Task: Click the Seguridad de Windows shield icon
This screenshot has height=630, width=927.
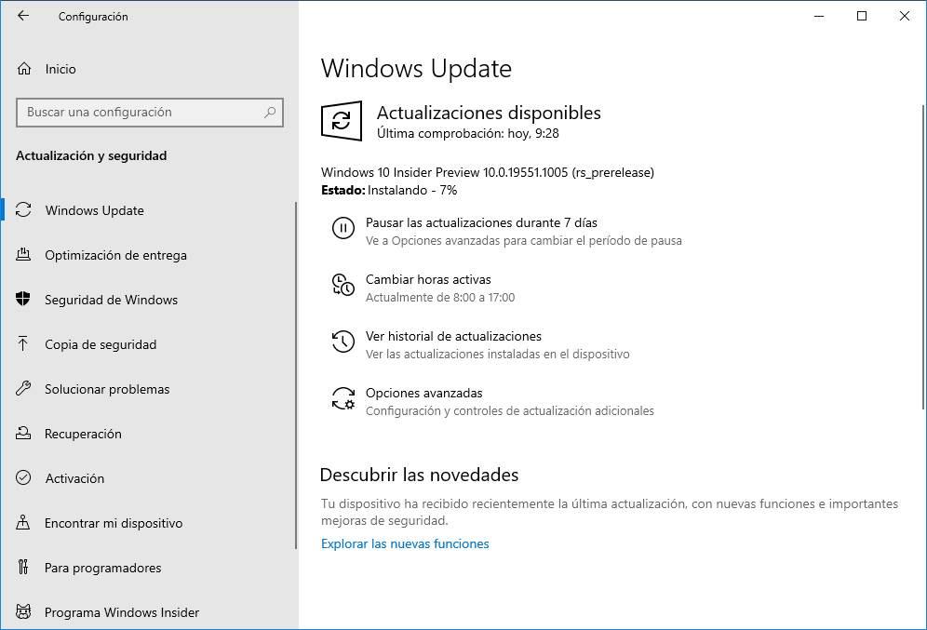Action: pyautogui.click(x=23, y=299)
